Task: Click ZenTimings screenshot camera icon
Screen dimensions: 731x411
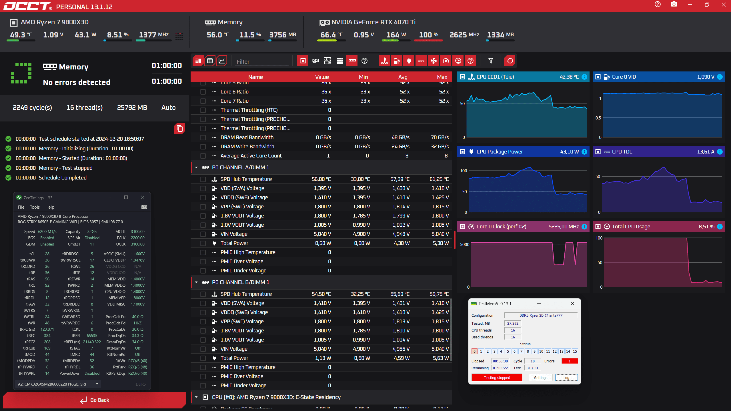Action: click(x=144, y=207)
